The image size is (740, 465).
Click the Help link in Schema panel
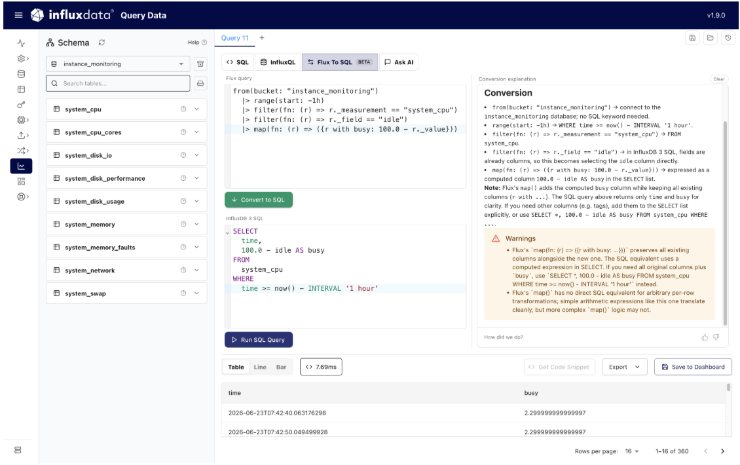pyautogui.click(x=197, y=43)
